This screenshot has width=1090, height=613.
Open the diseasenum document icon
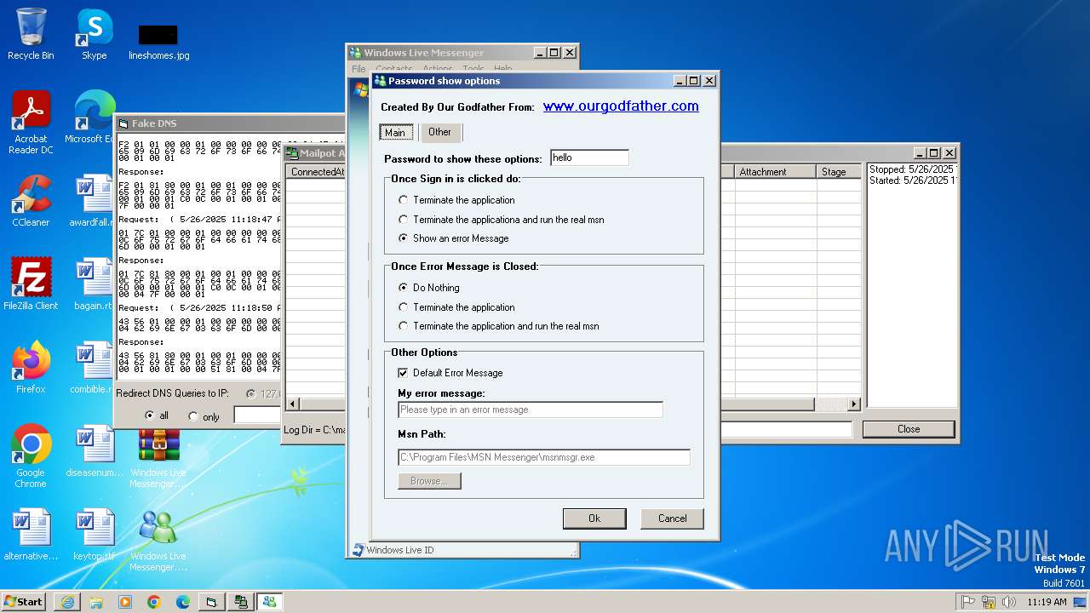[x=94, y=451]
